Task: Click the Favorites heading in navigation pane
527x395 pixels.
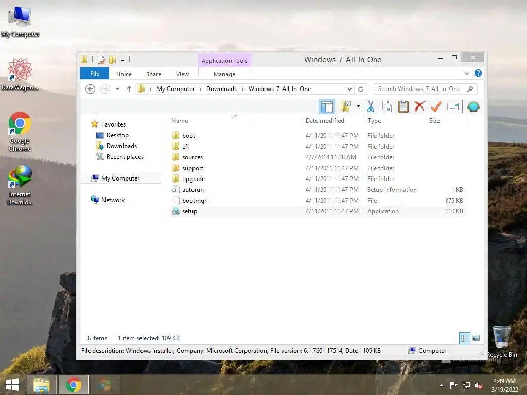Action: click(x=113, y=124)
